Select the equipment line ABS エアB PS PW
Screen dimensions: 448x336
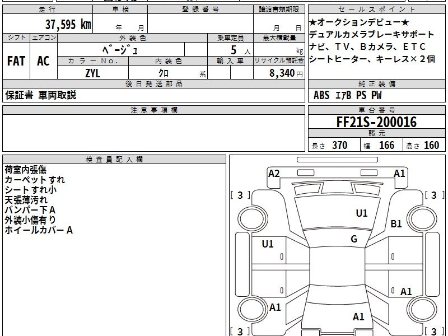(347, 95)
